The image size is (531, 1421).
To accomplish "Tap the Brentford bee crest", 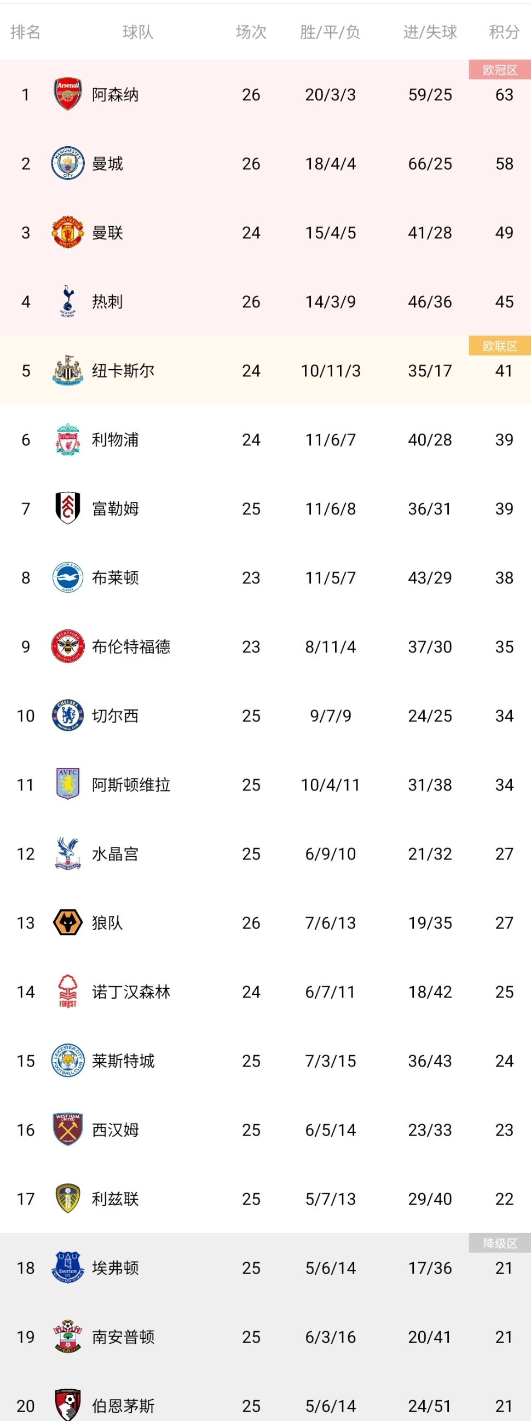I will (68, 646).
